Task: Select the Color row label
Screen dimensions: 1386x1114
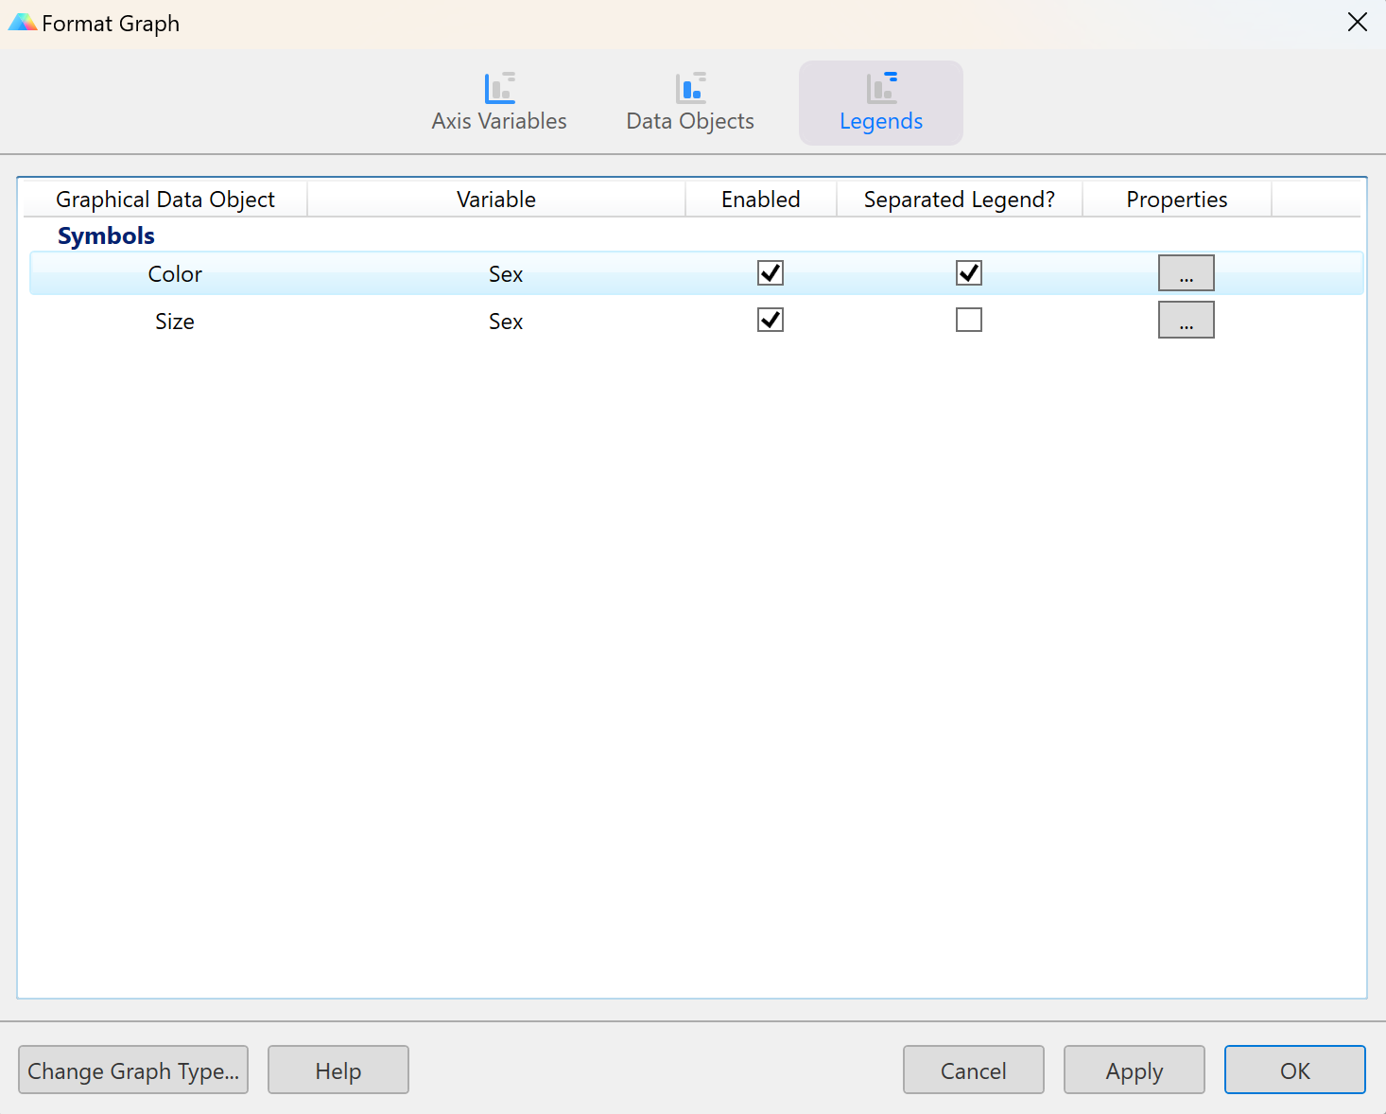Action: [x=175, y=274]
